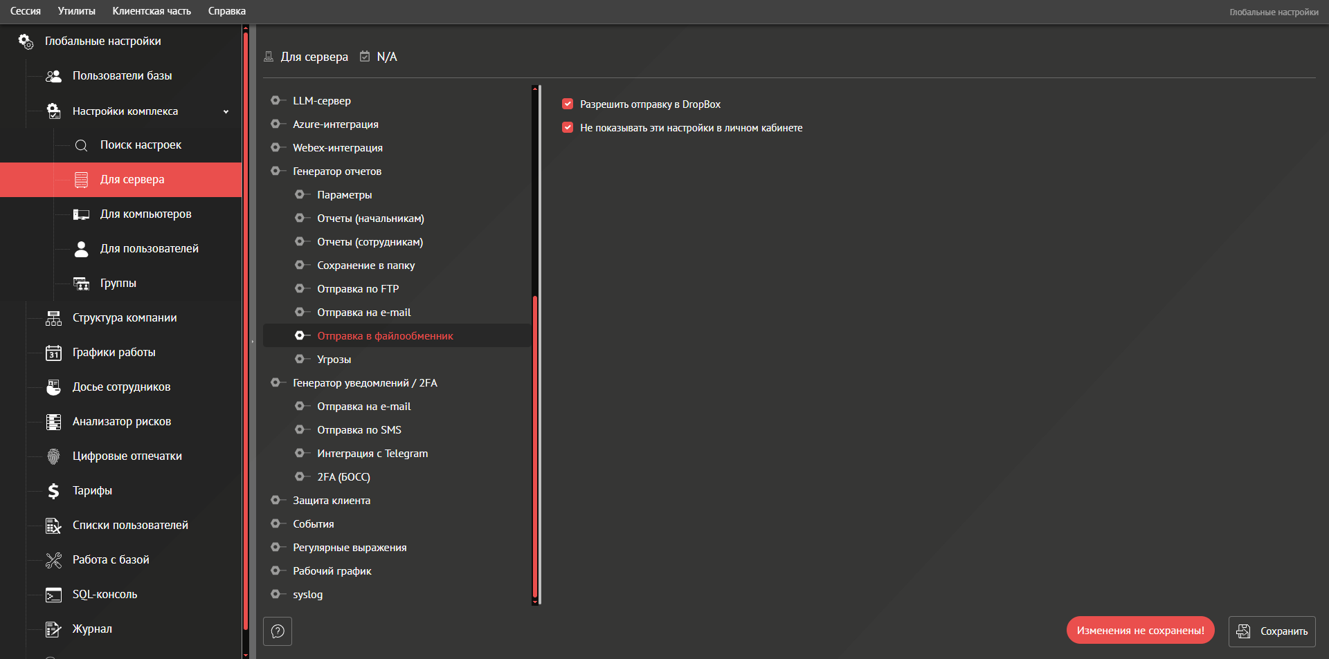The image size is (1329, 659).
Task: Click the Company structure icon
Action: tap(53, 318)
